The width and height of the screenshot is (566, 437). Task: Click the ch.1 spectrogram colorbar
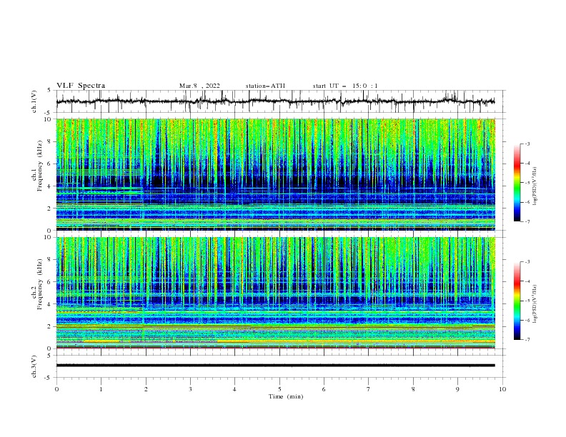pos(517,183)
